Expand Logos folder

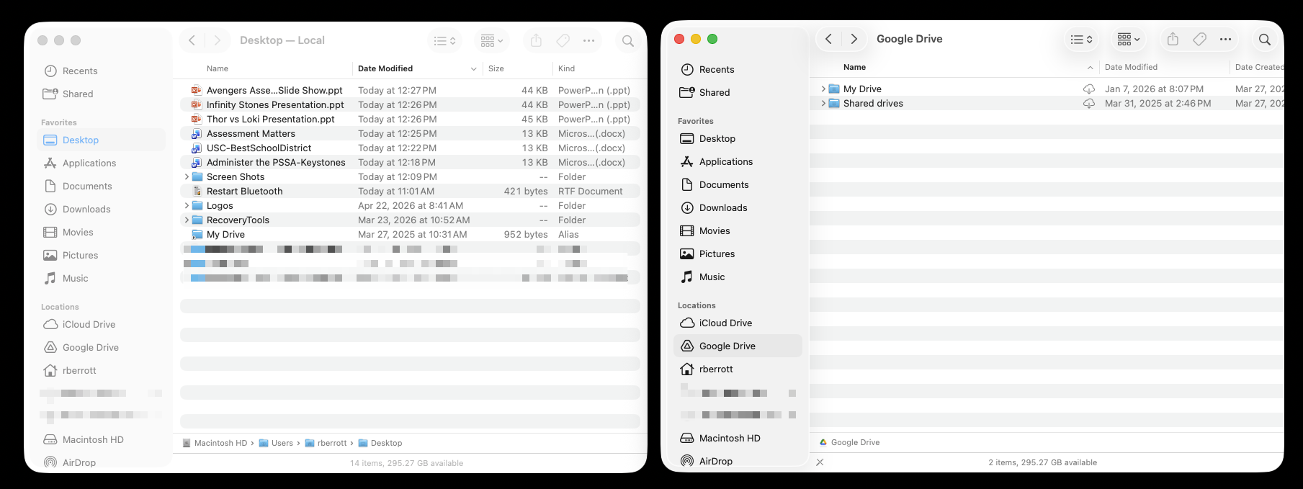pos(187,205)
